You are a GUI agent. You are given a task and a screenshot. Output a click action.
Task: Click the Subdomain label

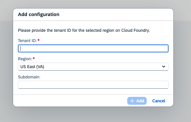click(29, 77)
